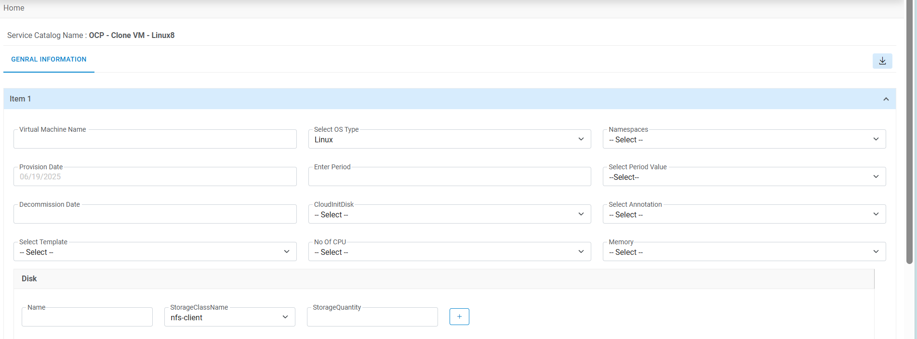
Task: Click the download icon button
Action: pos(882,61)
